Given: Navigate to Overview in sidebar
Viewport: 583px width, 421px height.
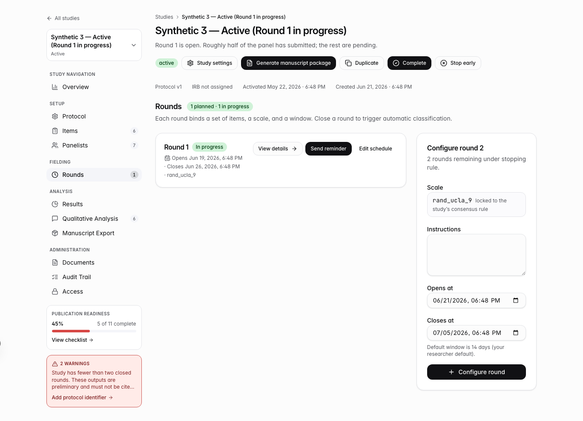Looking at the screenshot, I should pos(94,87).
